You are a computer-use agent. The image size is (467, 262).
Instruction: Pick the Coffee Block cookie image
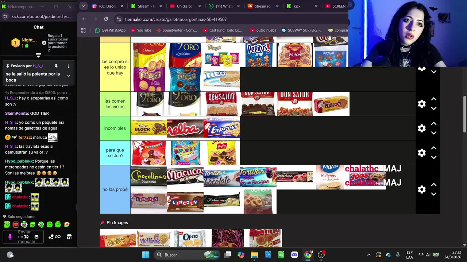click(x=149, y=128)
